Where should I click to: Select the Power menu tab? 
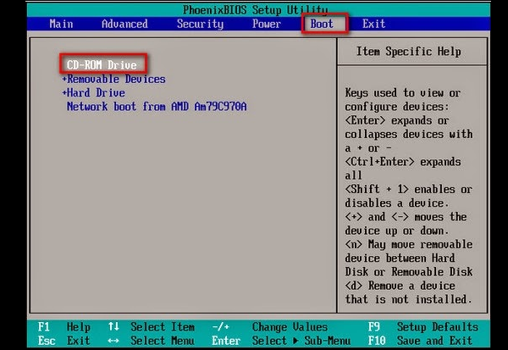[266, 24]
